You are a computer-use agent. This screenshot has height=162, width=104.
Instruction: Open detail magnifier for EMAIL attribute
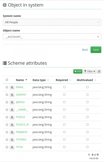point(12,87)
